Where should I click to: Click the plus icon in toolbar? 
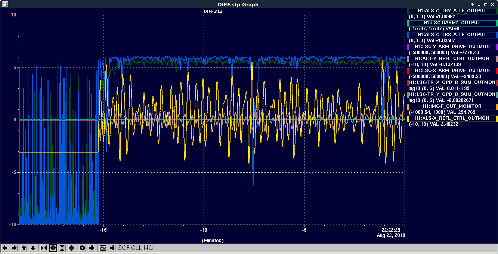[92, 248]
